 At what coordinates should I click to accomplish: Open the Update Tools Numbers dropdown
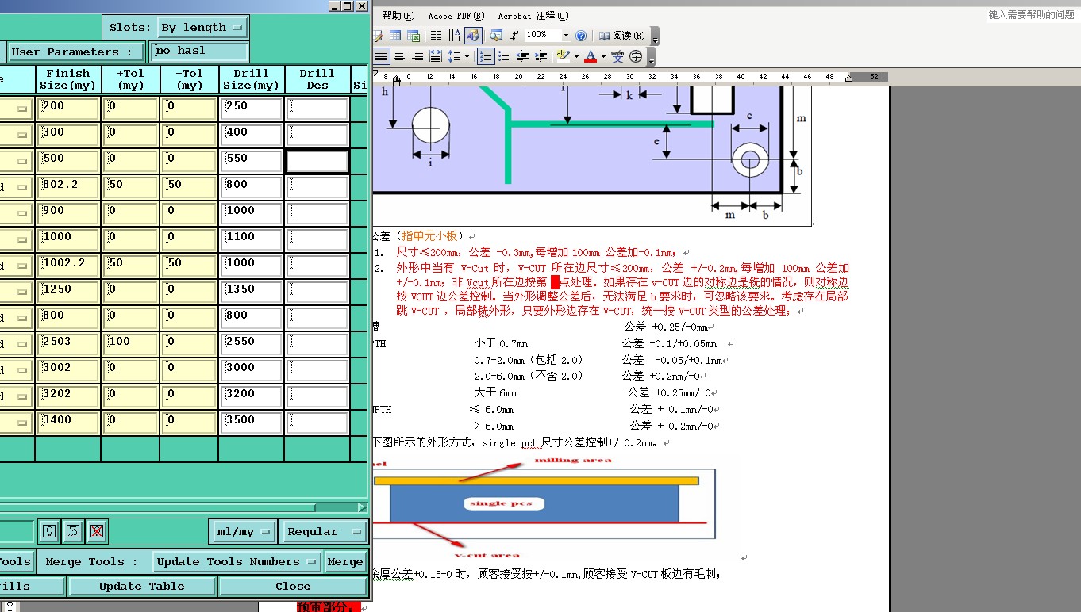click(x=237, y=561)
